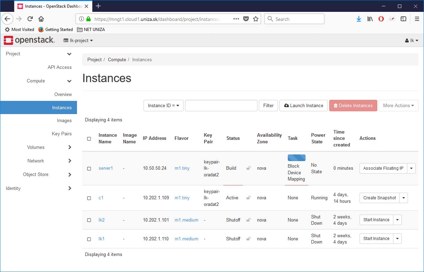The height and width of the screenshot is (272, 424).
Task: Toggle the Firefox sidebar icon
Action: point(403,19)
